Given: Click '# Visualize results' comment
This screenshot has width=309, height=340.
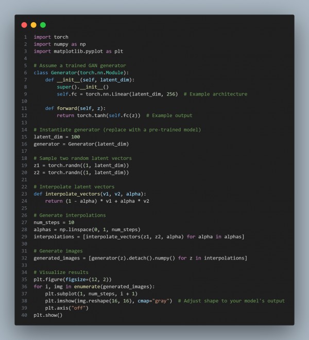Looking at the screenshot, I should pos(61,272).
